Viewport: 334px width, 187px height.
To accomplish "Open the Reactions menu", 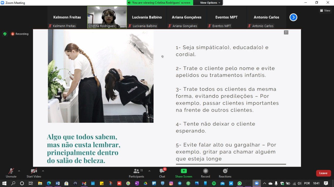I will coord(225,173).
